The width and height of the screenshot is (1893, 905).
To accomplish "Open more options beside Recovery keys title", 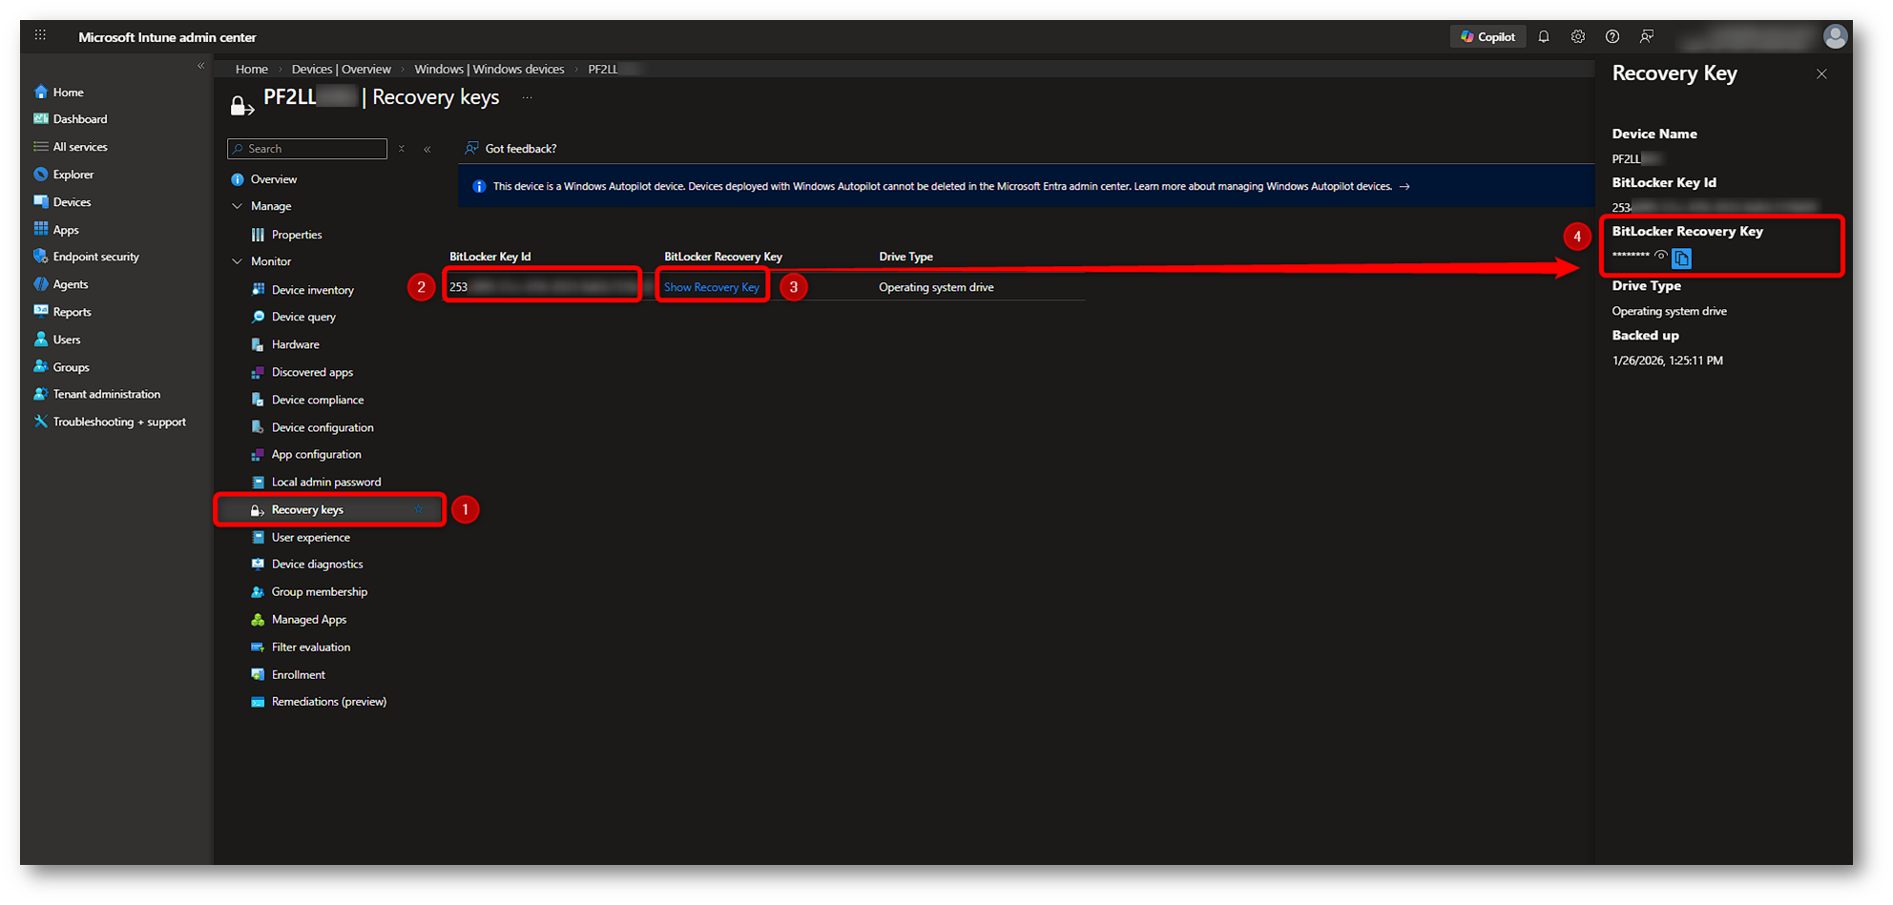I will coord(527,97).
